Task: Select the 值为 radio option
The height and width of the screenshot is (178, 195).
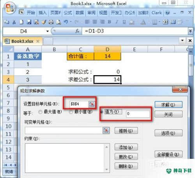Action: pos(102,112)
